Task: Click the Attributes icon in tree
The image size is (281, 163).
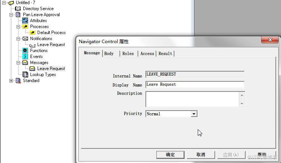Action: pos(25,21)
